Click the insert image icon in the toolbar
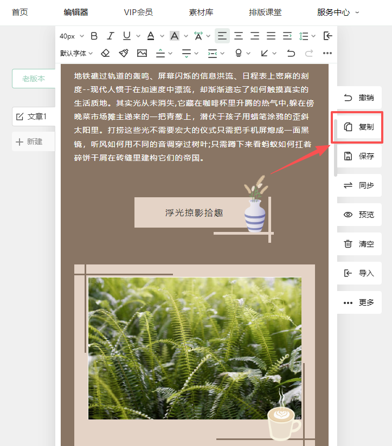The height and width of the screenshot is (446, 392). coord(142,53)
